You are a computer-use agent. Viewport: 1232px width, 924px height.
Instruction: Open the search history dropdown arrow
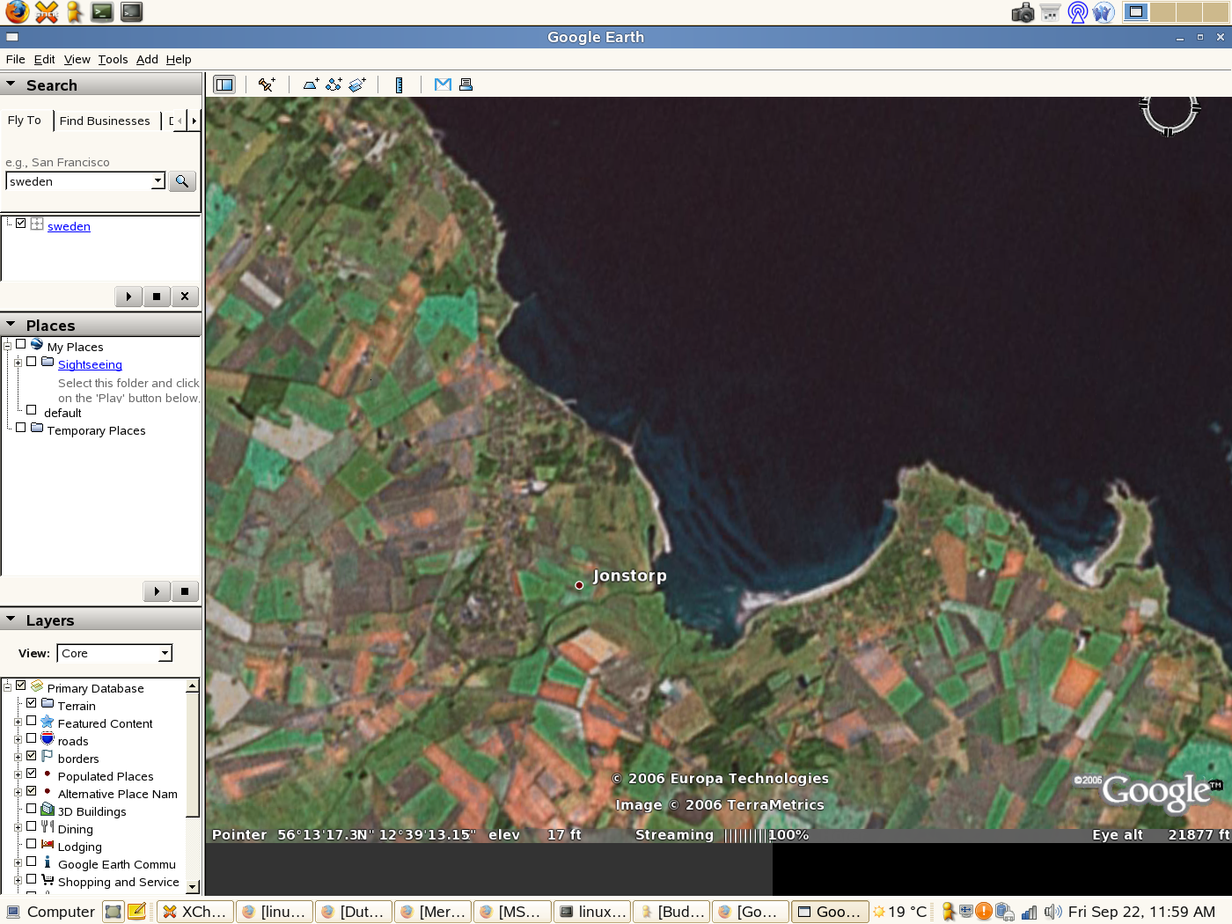pyautogui.click(x=158, y=181)
